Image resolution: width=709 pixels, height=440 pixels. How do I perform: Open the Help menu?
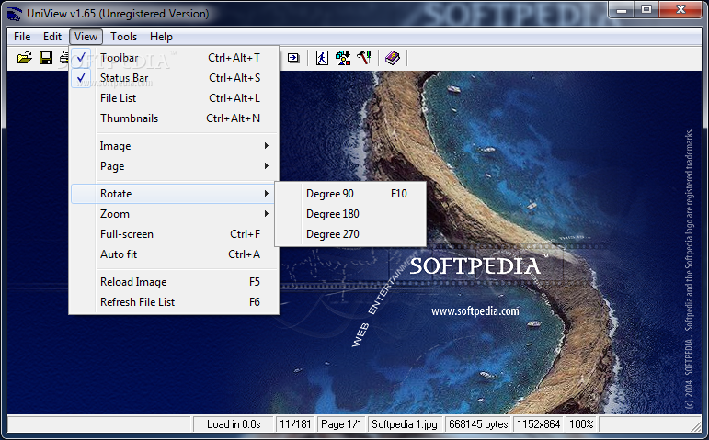pyautogui.click(x=162, y=37)
